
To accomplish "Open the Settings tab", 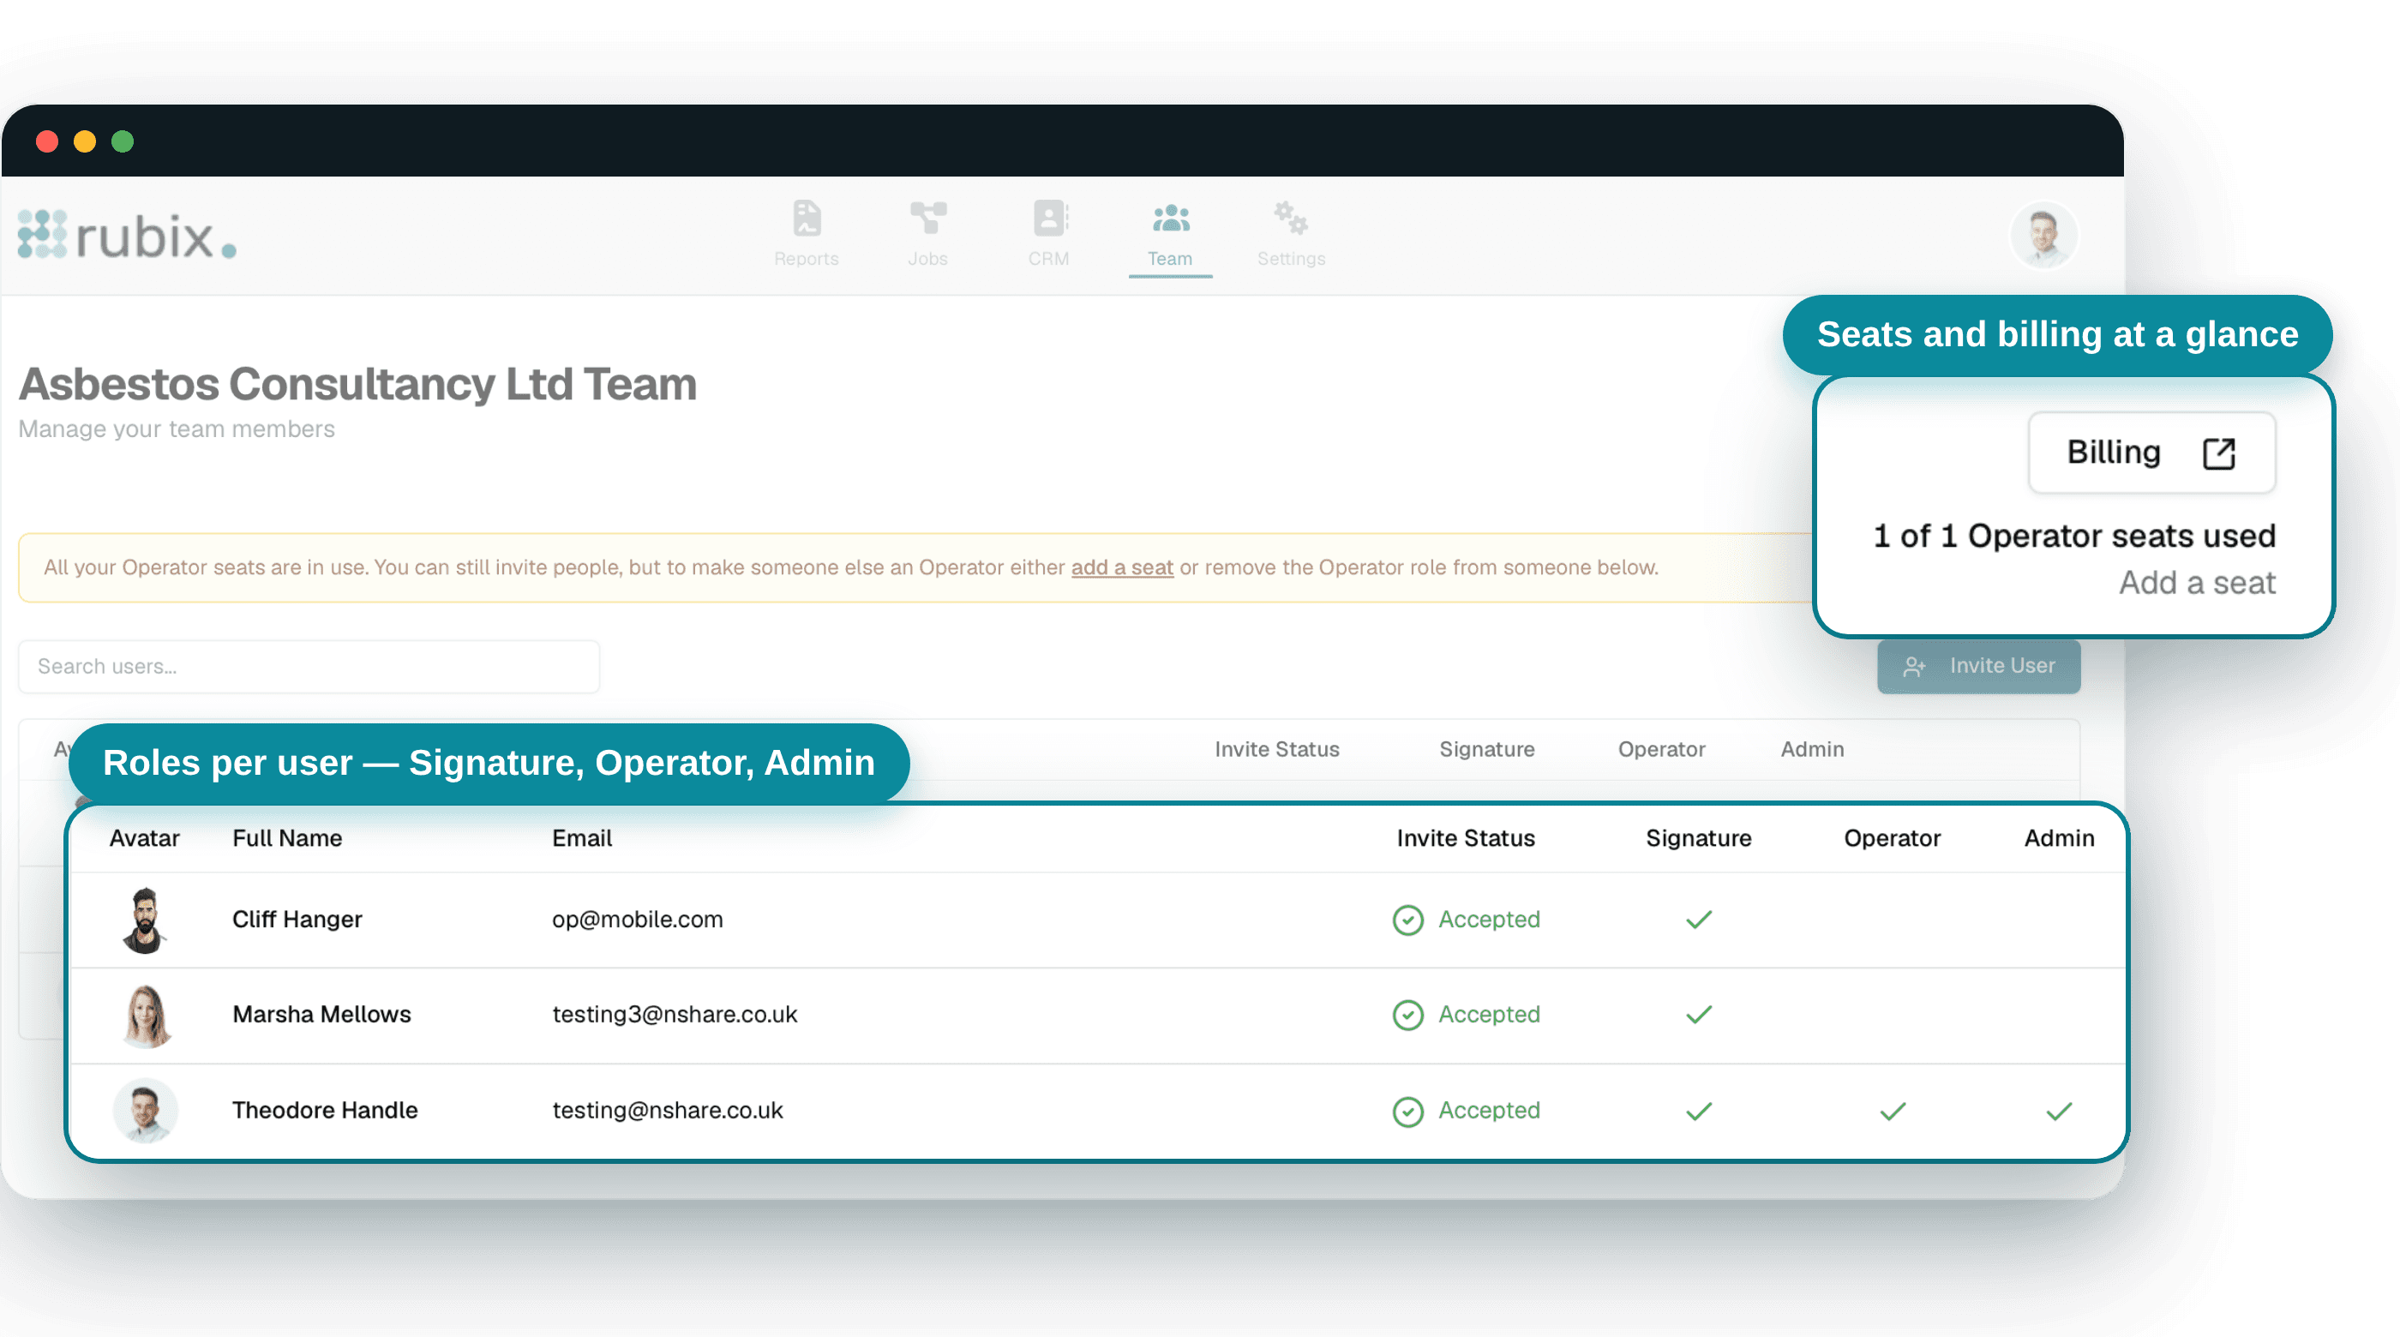I will pyautogui.click(x=1292, y=235).
